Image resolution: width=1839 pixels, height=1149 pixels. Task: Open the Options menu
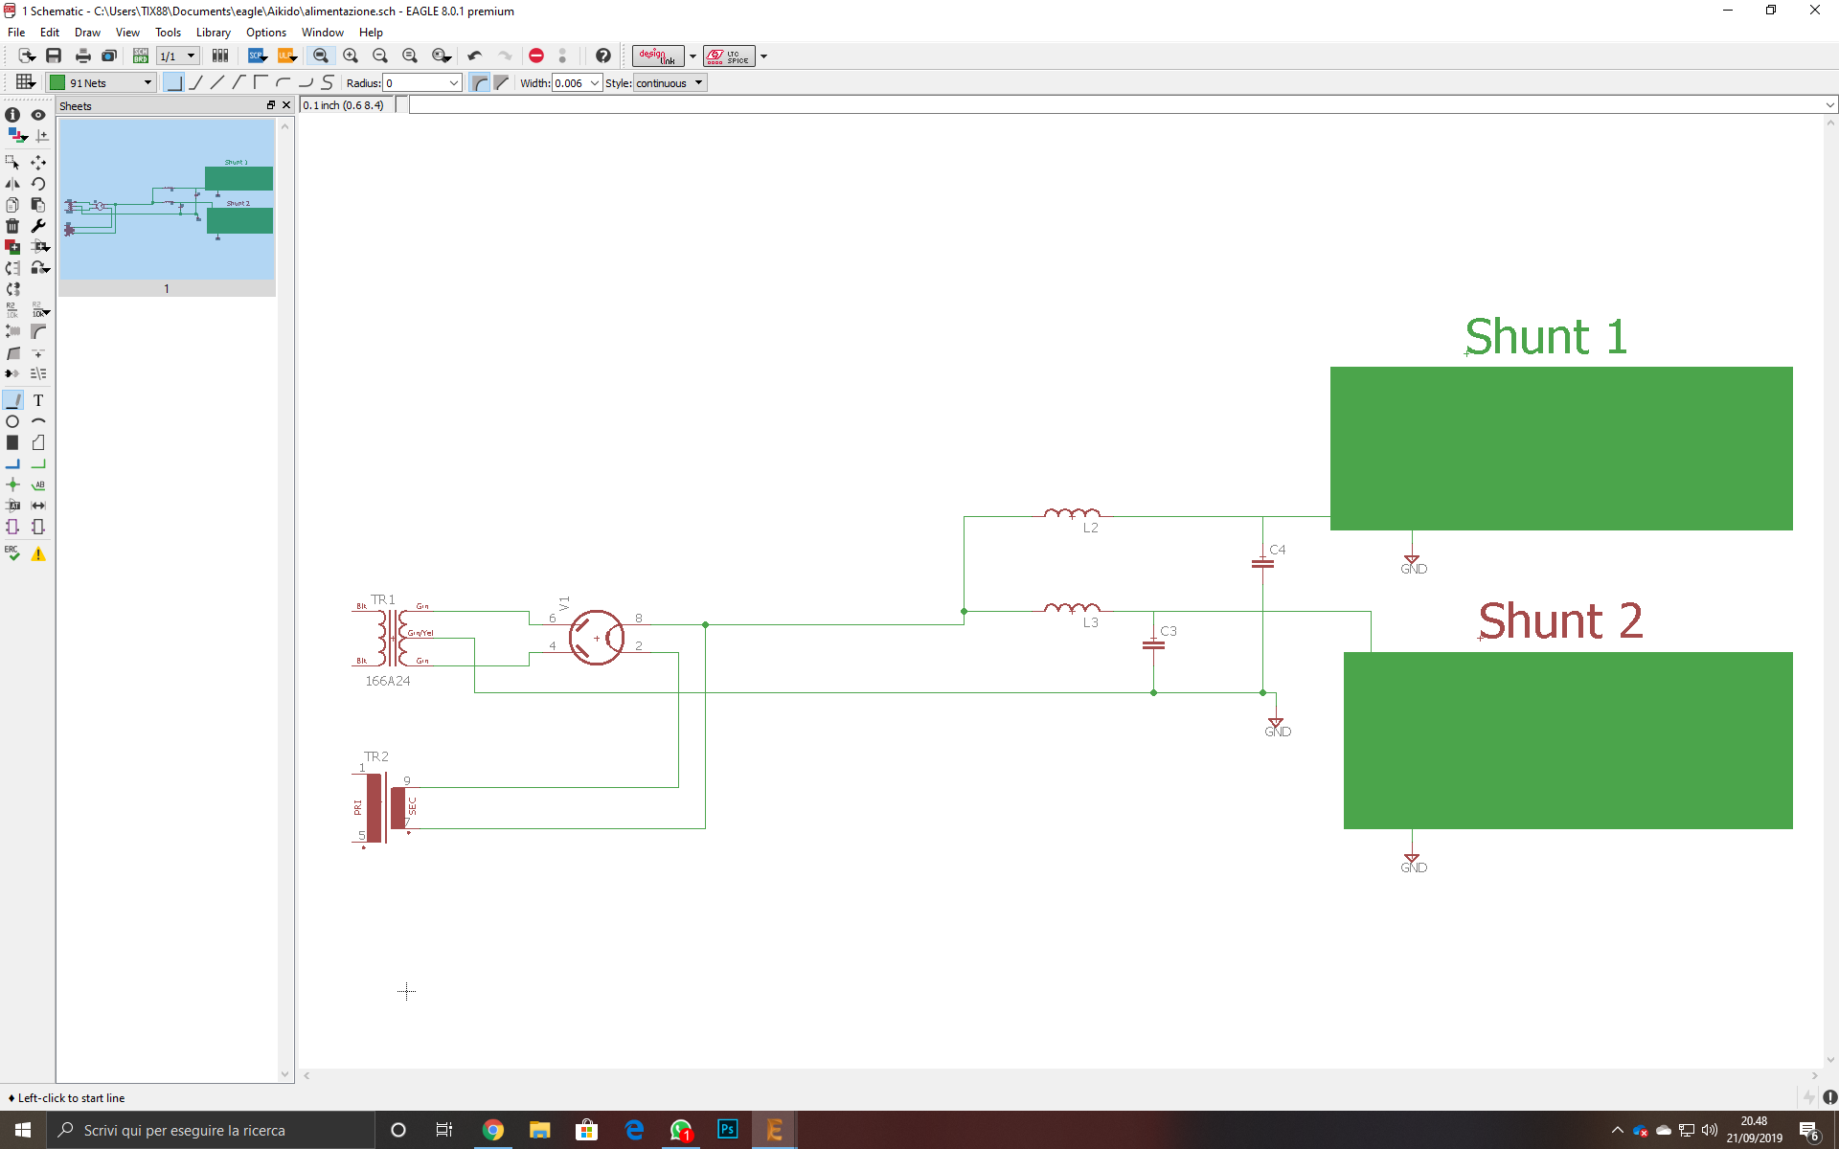(266, 32)
